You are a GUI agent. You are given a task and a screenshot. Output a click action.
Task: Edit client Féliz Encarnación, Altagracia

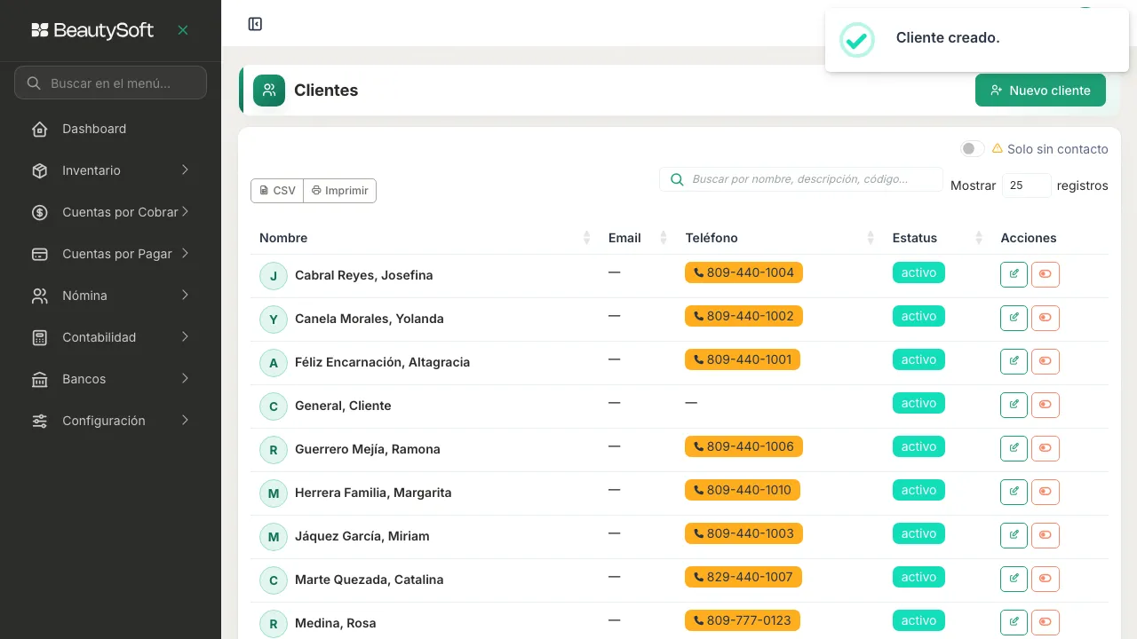pyautogui.click(x=1014, y=361)
